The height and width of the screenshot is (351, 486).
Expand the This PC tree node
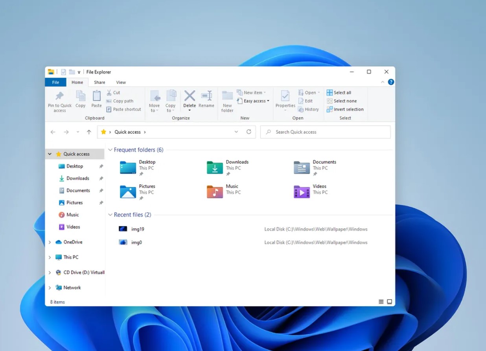(50, 257)
